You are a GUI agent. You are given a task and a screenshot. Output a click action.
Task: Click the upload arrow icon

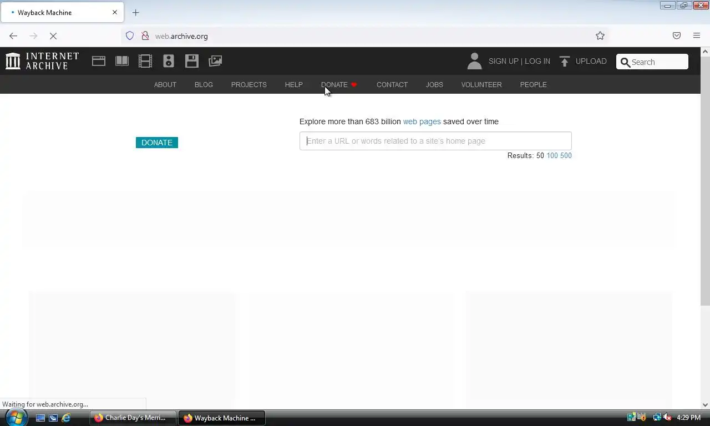(x=565, y=62)
